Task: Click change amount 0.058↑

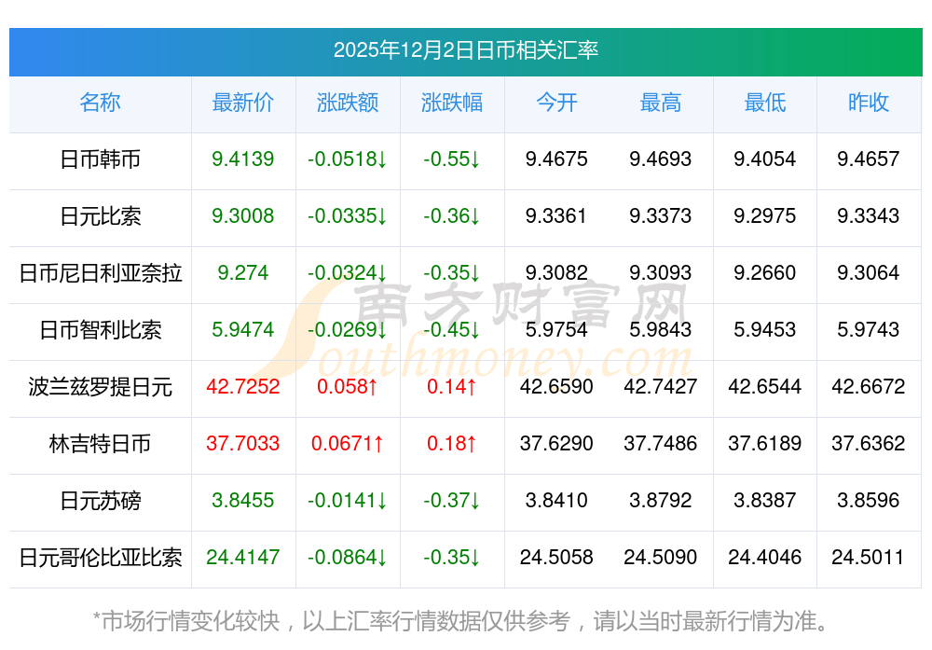Action: (x=348, y=387)
